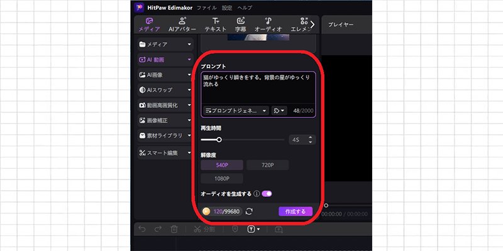Viewport: 503px width, 251px height.
Task: Open the エレメント tab
Action: 301,24
